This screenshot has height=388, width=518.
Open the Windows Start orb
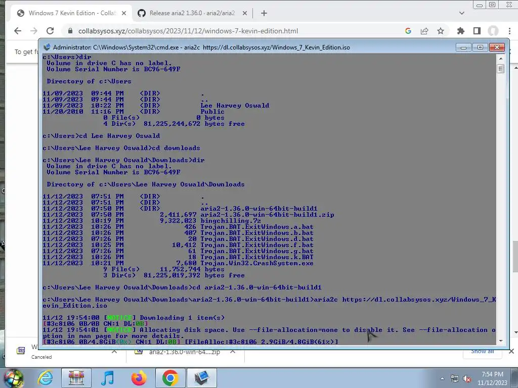coord(13,378)
